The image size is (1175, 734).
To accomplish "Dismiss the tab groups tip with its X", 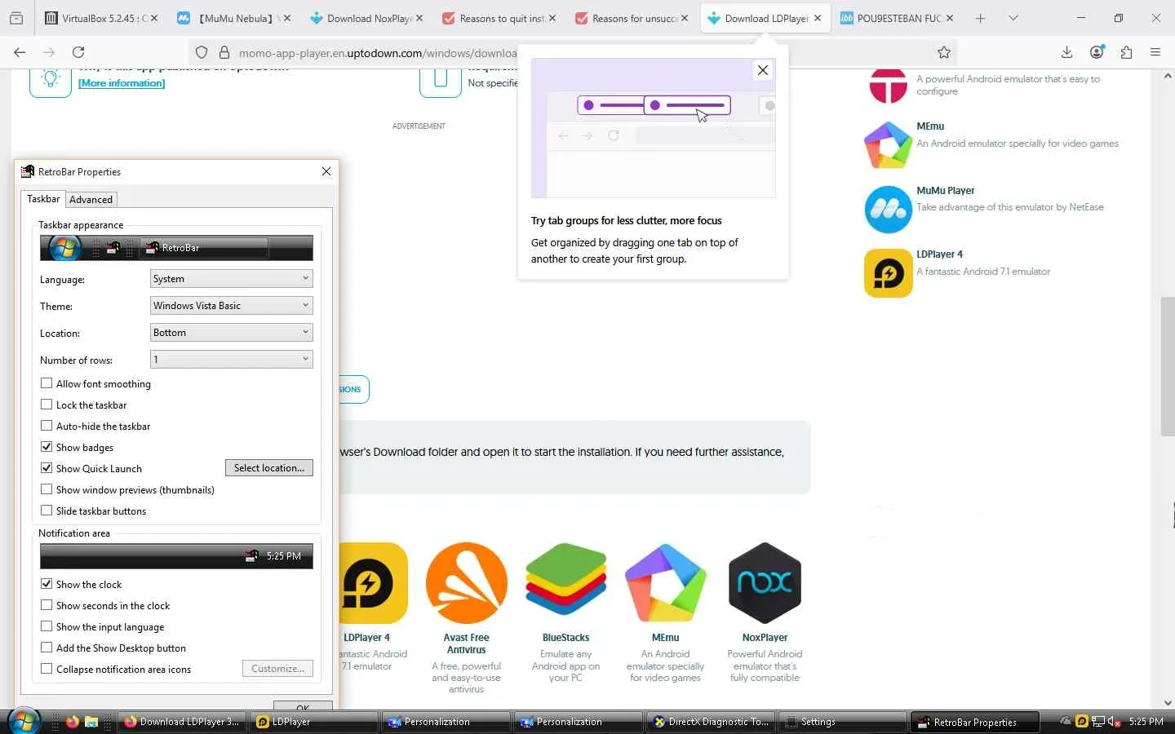I will (763, 70).
